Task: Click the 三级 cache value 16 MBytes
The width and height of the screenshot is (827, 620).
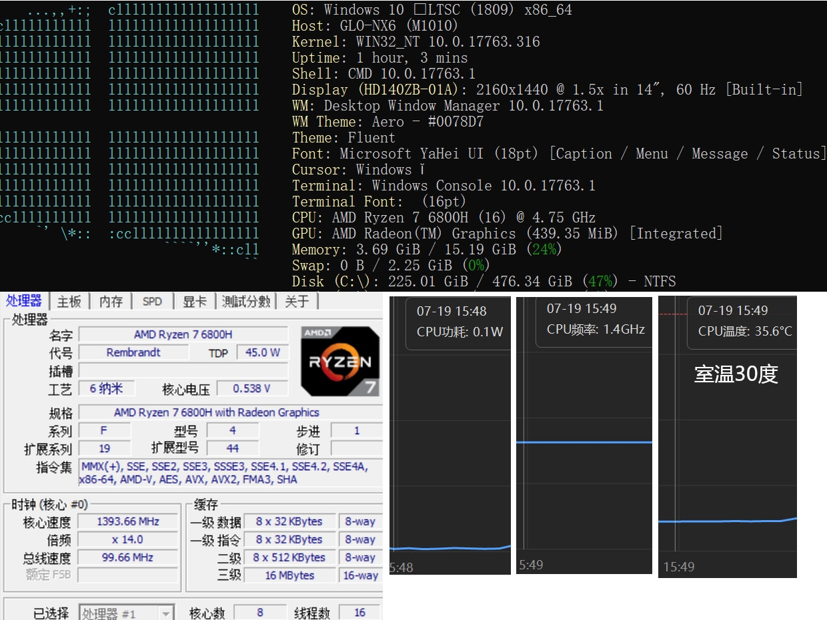Action: (289, 575)
